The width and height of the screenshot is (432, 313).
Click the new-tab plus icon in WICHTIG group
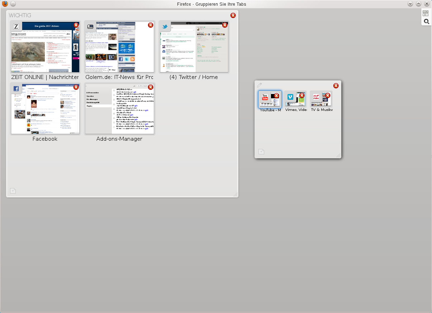point(13,191)
